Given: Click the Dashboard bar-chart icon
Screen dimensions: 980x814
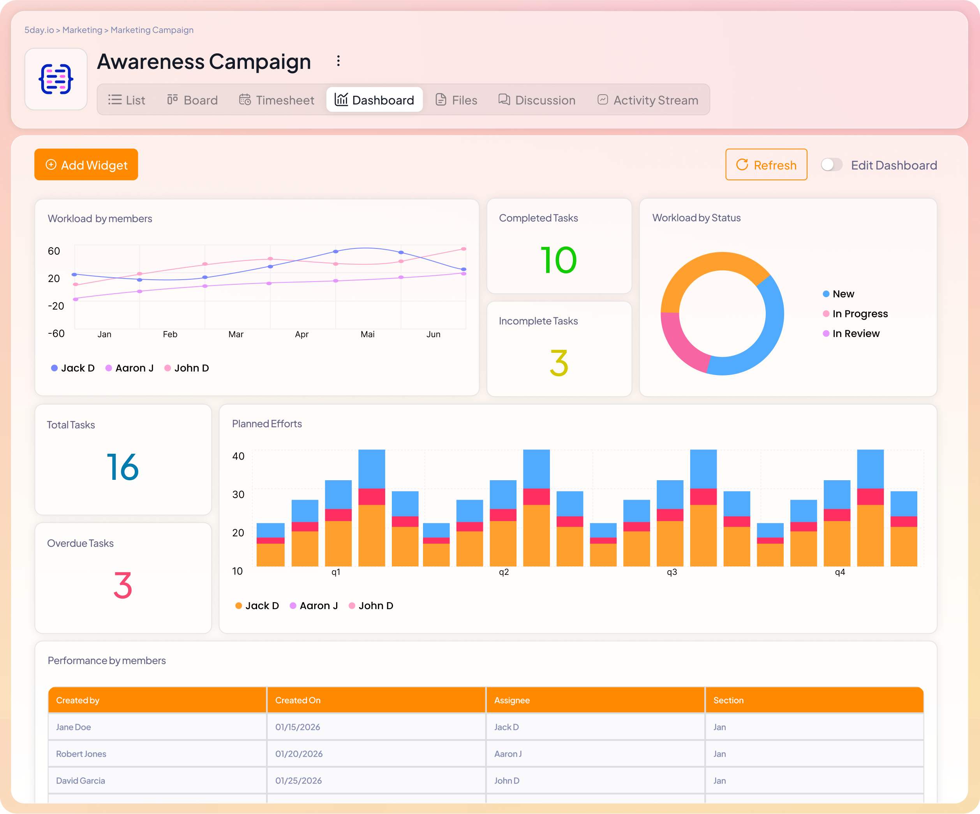Looking at the screenshot, I should pos(342,99).
